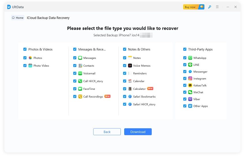Click the Call Recordings icon
Viewport: 245px width, 159px height.
(80, 96)
